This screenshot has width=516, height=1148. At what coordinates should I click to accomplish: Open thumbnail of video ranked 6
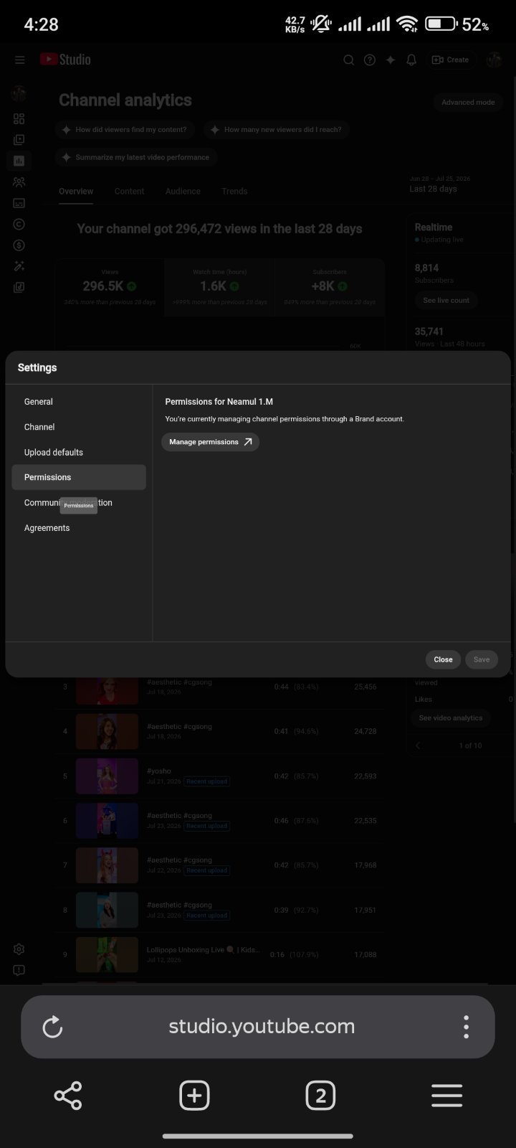click(x=107, y=821)
